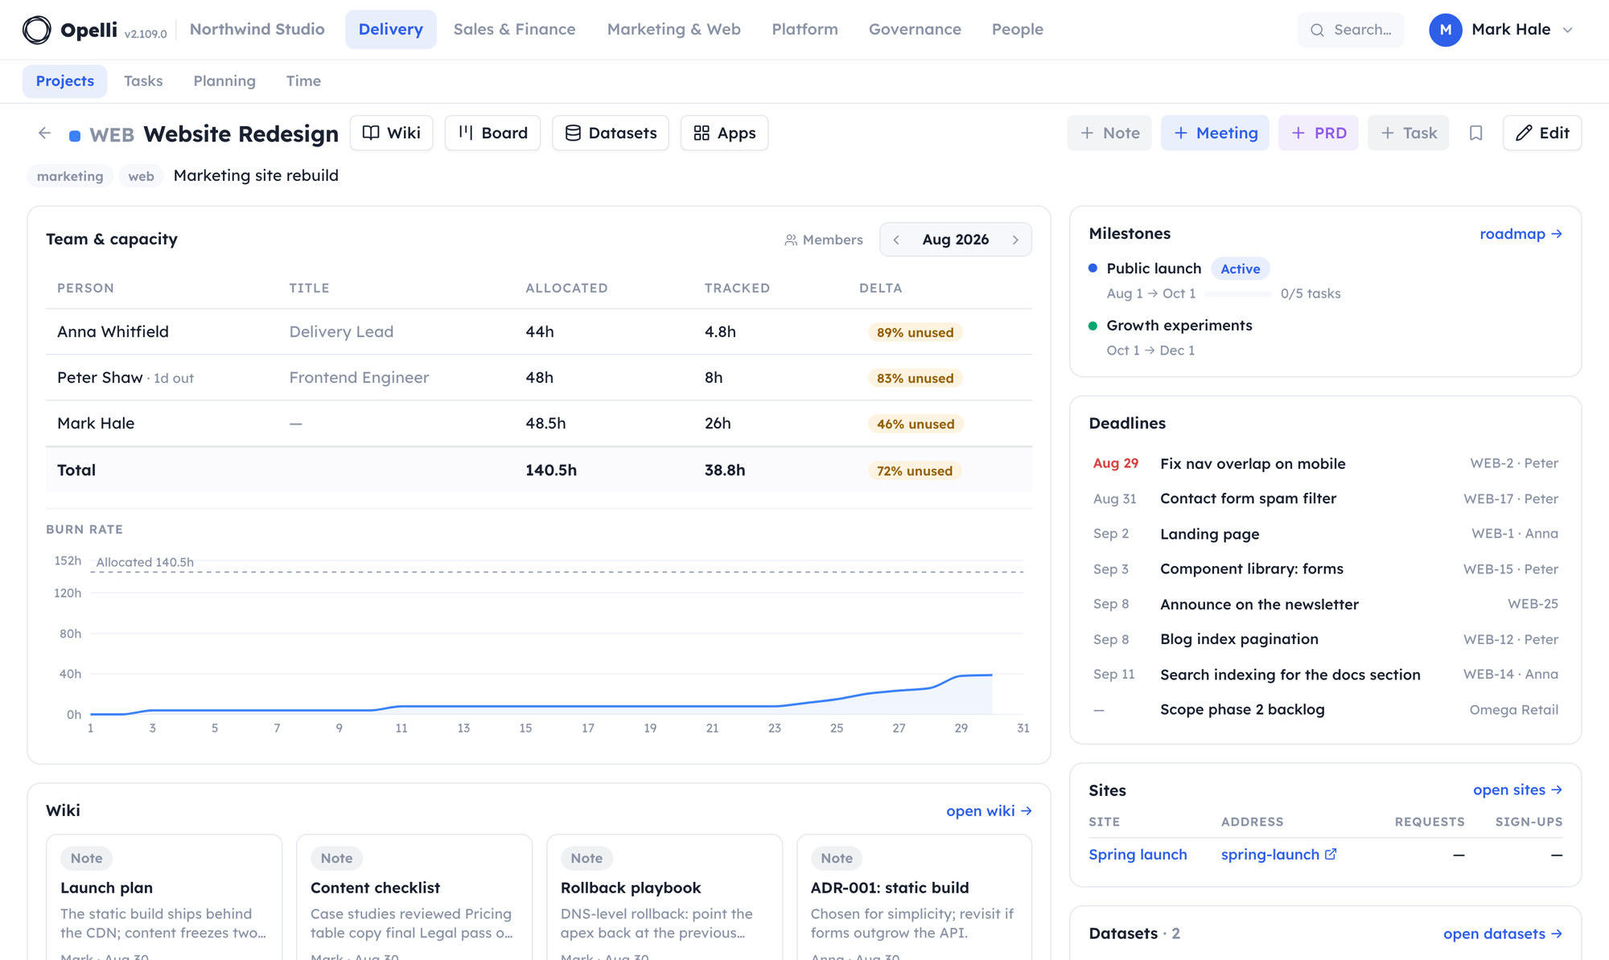1609x960 pixels.
Task: Switch to the Planning tab
Action: point(224,80)
